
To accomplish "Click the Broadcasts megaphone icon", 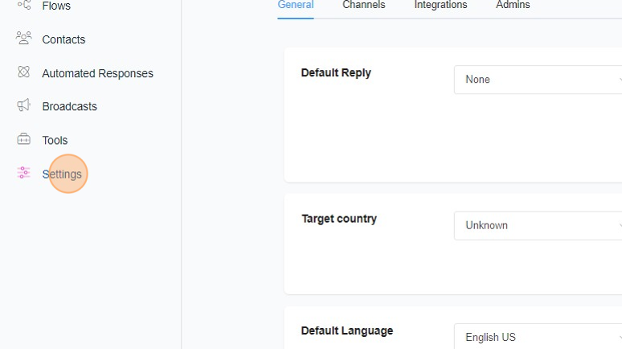I will click(24, 105).
